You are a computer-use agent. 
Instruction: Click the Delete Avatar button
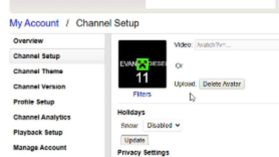click(222, 84)
